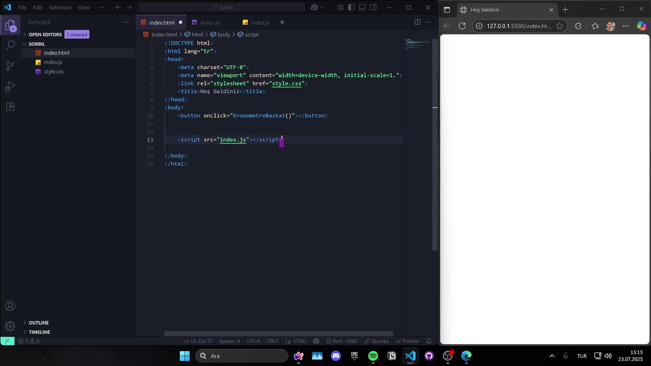Image resolution: width=651 pixels, height=366 pixels.
Task: Open editor more actions menu
Action: tap(429, 22)
